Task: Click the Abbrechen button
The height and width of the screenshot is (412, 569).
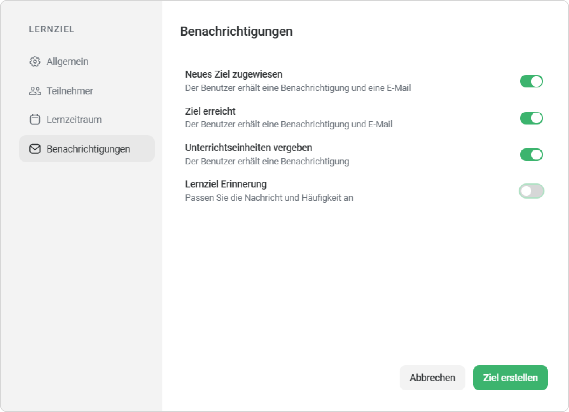Action: 432,378
